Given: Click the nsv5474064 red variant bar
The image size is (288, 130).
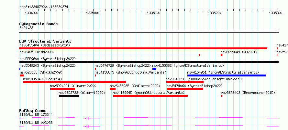Looking at the screenshot, I should click(185, 89).
